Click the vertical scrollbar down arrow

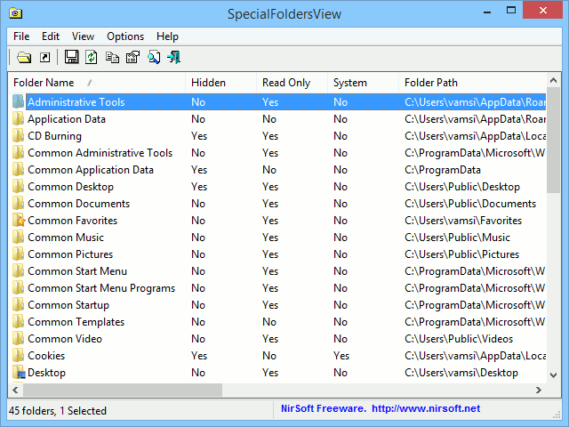(x=553, y=375)
